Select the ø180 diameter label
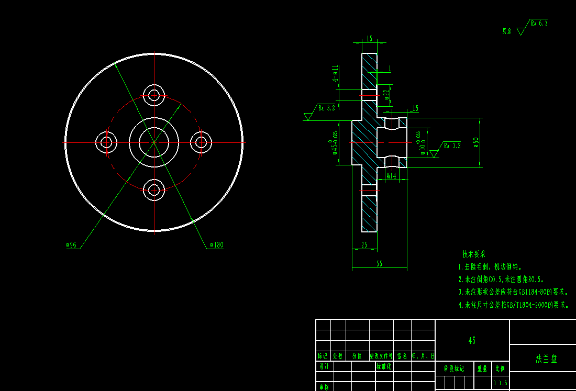The image size is (576, 391). point(217,245)
